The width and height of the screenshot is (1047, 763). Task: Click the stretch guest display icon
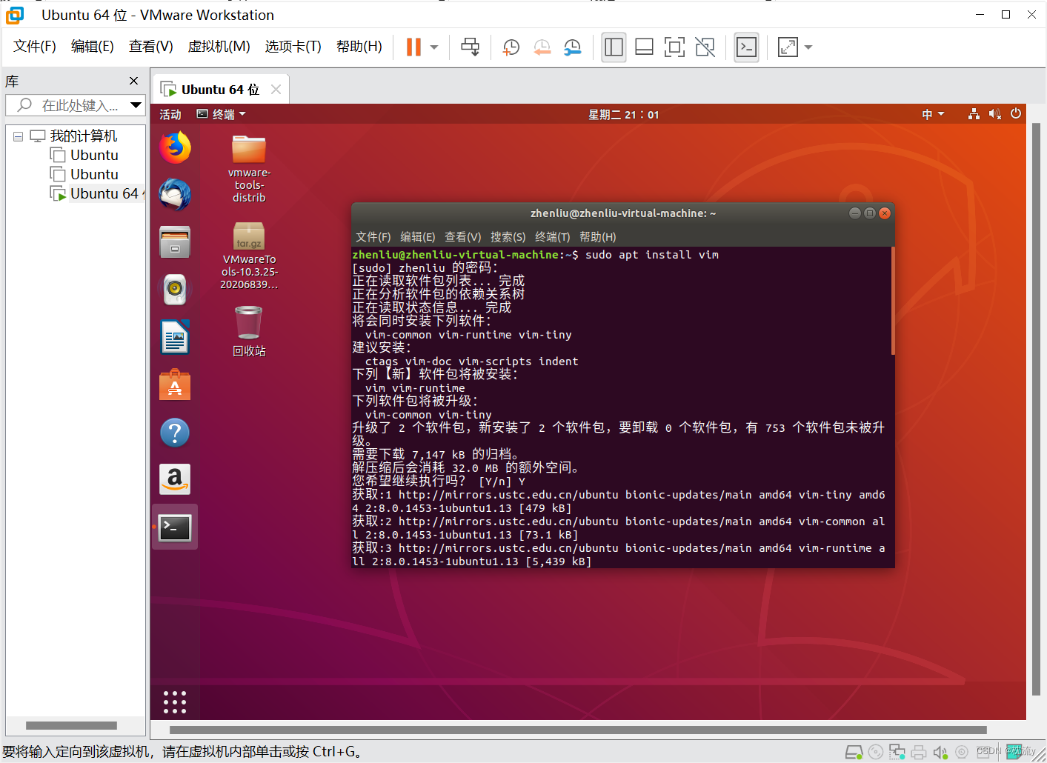point(788,47)
